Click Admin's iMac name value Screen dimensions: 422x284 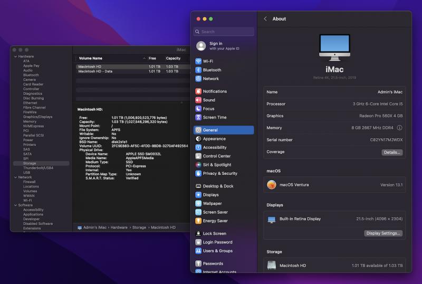click(390, 92)
